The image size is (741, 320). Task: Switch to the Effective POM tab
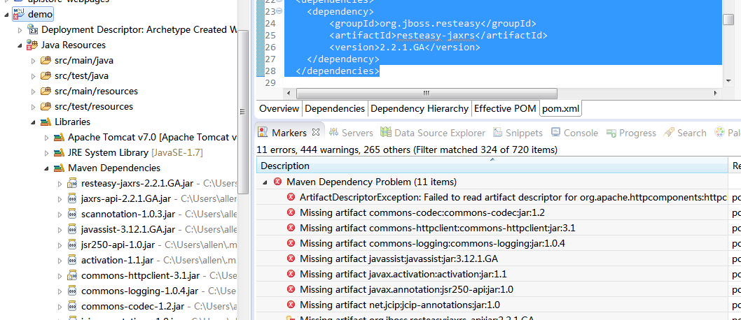(505, 109)
